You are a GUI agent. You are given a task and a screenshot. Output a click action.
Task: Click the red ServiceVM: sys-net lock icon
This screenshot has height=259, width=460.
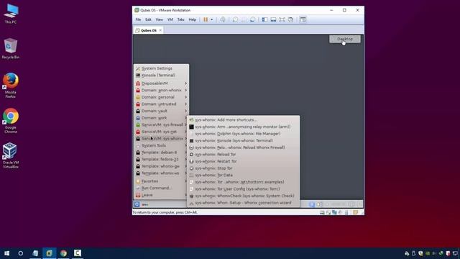pyautogui.click(x=138, y=132)
